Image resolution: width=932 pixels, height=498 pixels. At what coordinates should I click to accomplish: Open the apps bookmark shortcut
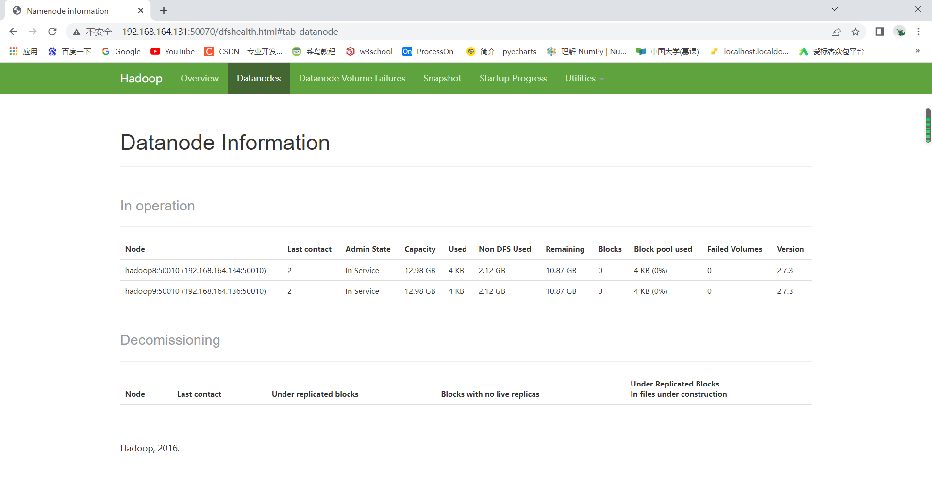coord(23,51)
